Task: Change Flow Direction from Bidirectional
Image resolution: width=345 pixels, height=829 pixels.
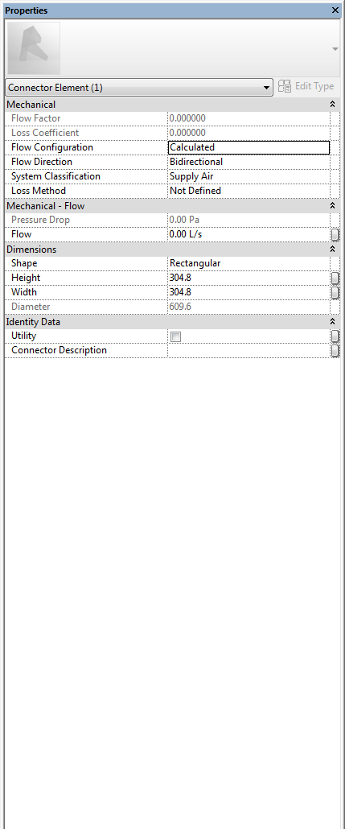Action: (x=248, y=162)
